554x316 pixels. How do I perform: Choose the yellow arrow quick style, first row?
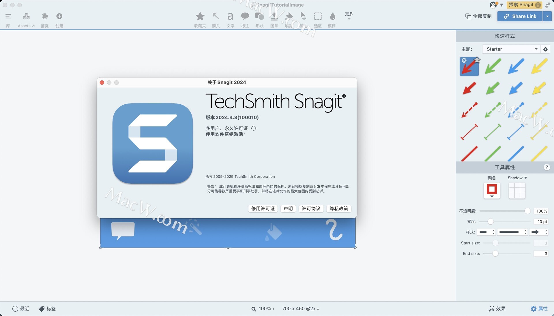539,66
